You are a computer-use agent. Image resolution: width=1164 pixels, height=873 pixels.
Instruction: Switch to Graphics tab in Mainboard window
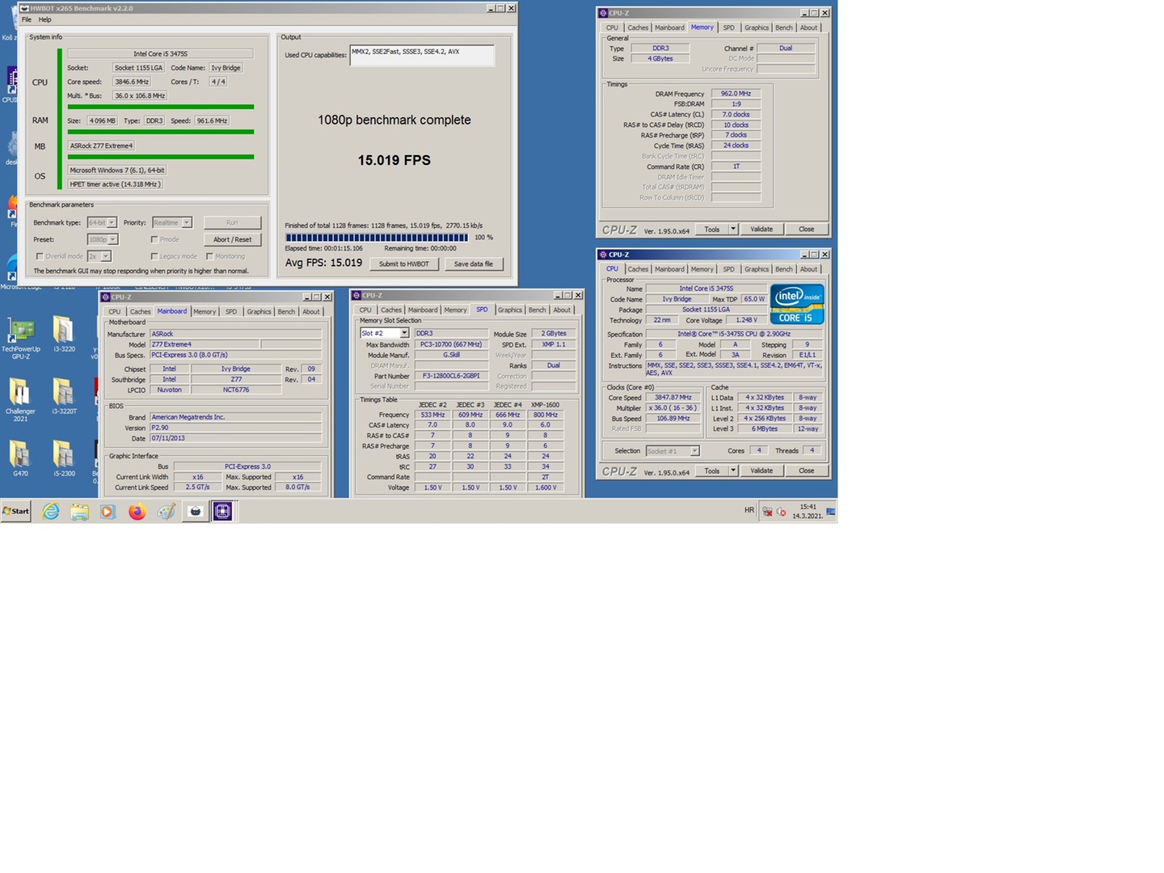click(x=259, y=311)
